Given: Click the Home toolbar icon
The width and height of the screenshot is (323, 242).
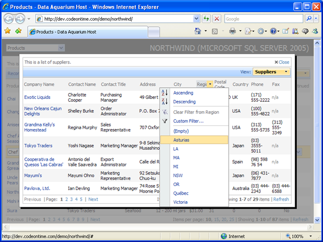Looking at the screenshot, I should (x=198, y=31).
